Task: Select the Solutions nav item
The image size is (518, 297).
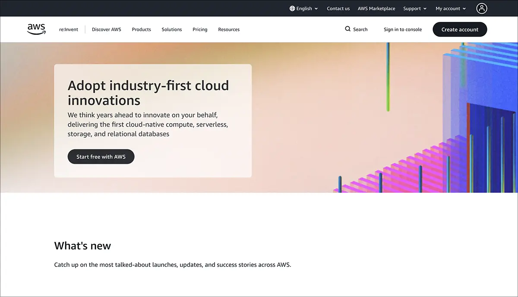Action: 172,29
